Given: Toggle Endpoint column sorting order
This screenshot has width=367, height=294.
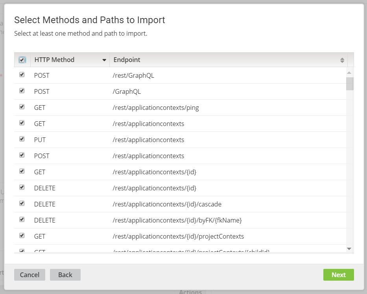Looking at the screenshot, I should tap(342, 60).
